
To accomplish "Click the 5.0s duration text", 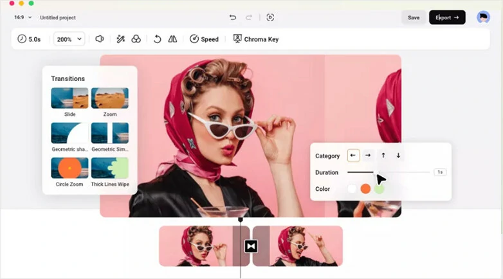I will (x=35, y=39).
